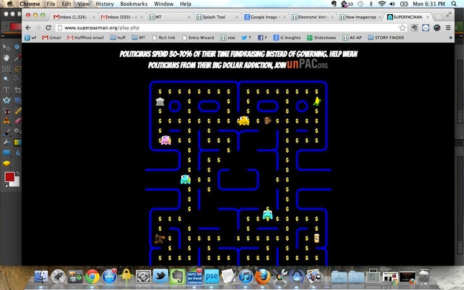The width and height of the screenshot is (464, 290).
Task: Open the volume menu bar control
Action: click(x=392, y=4)
